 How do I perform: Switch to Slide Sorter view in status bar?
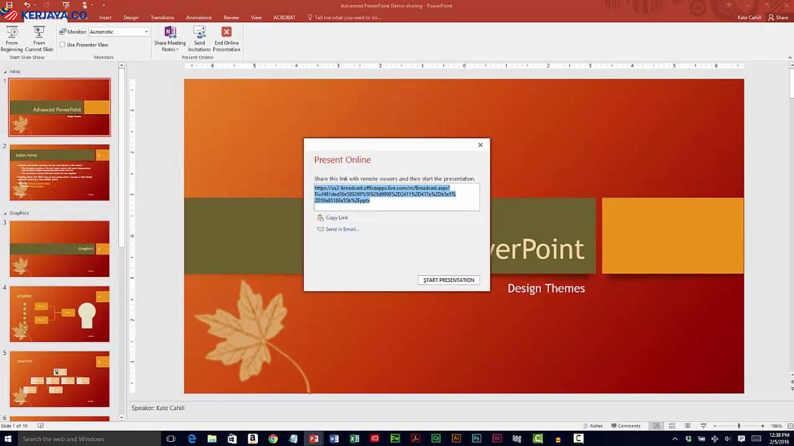[x=672, y=426]
